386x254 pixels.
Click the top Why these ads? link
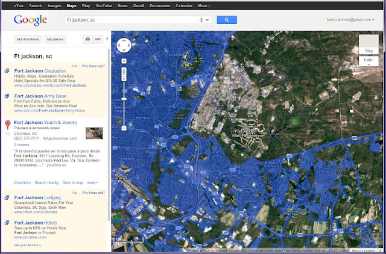(x=93, y=66)
